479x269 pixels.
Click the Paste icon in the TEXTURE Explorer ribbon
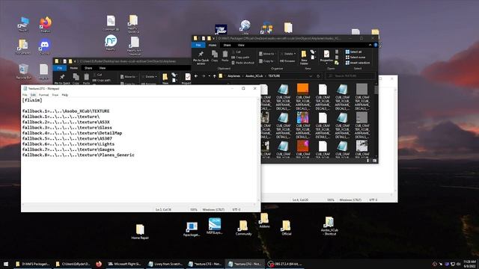click(x=225, y=57)
